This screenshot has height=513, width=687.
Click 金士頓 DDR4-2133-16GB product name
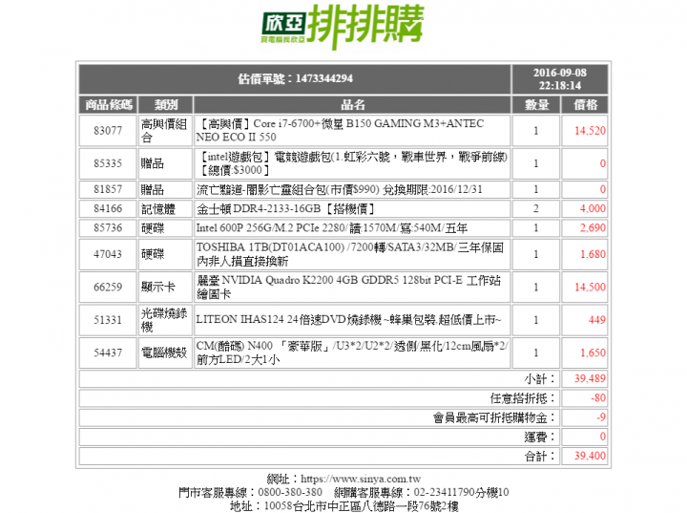coord(285,209)
